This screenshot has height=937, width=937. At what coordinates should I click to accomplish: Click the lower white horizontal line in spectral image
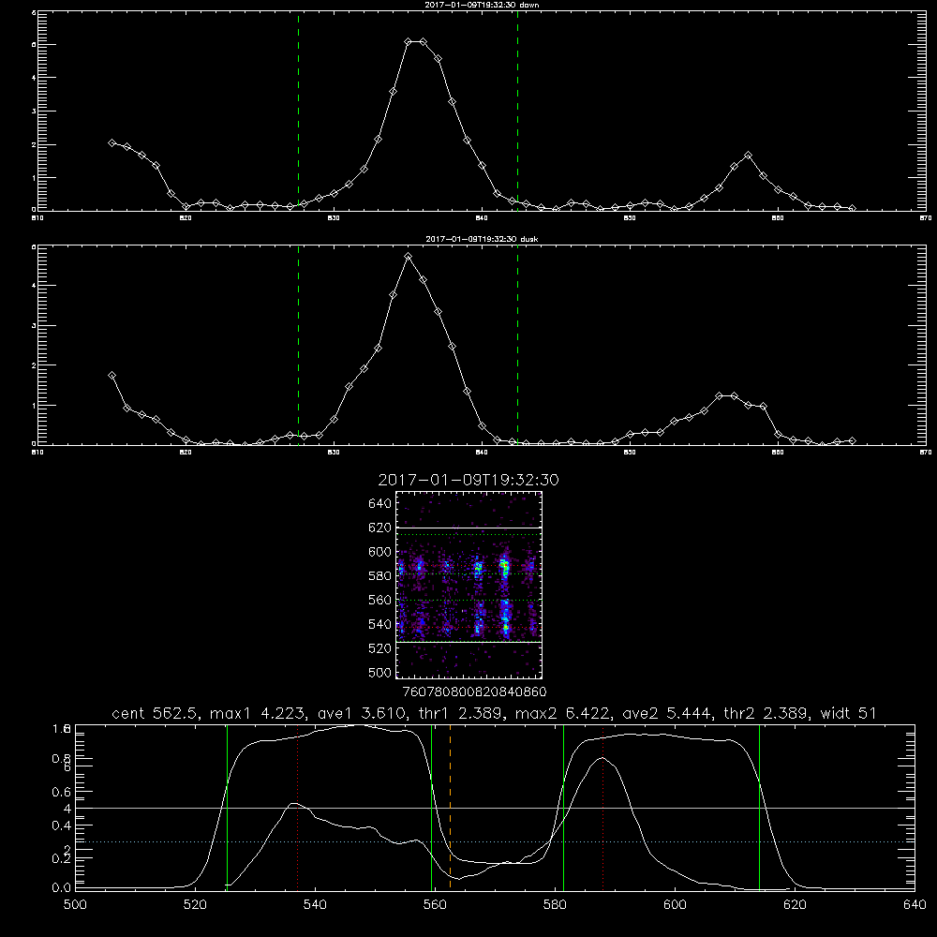click(x=468, y=642)
